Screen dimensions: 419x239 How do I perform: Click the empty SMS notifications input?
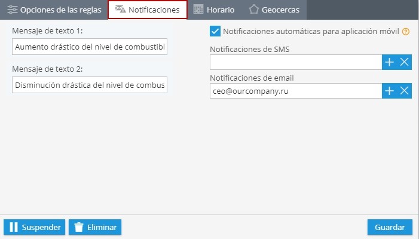pos(296,62)
